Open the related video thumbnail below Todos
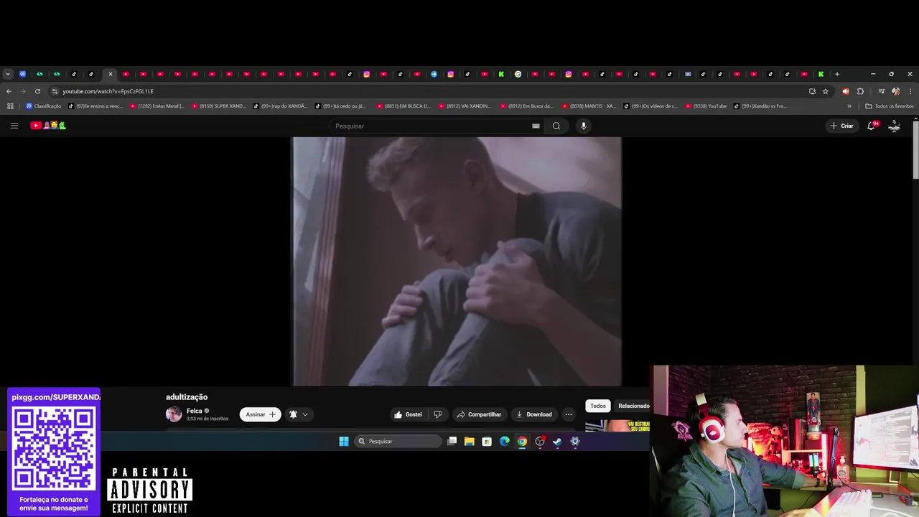The height and width of the screenshot is (517, 919). pyautogui.click(x=617, y=426)
